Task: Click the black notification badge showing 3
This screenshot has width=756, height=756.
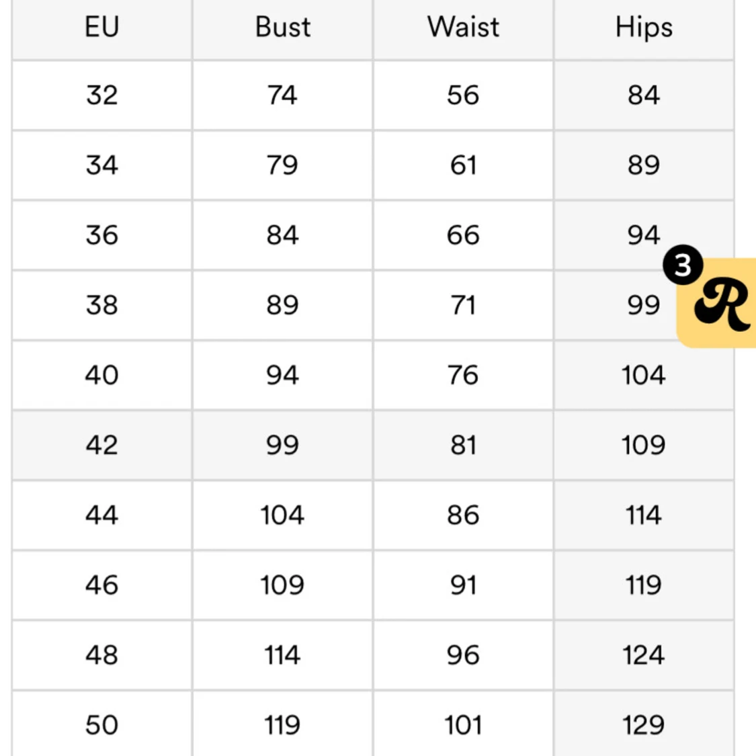Action: (x=683, y=265)
